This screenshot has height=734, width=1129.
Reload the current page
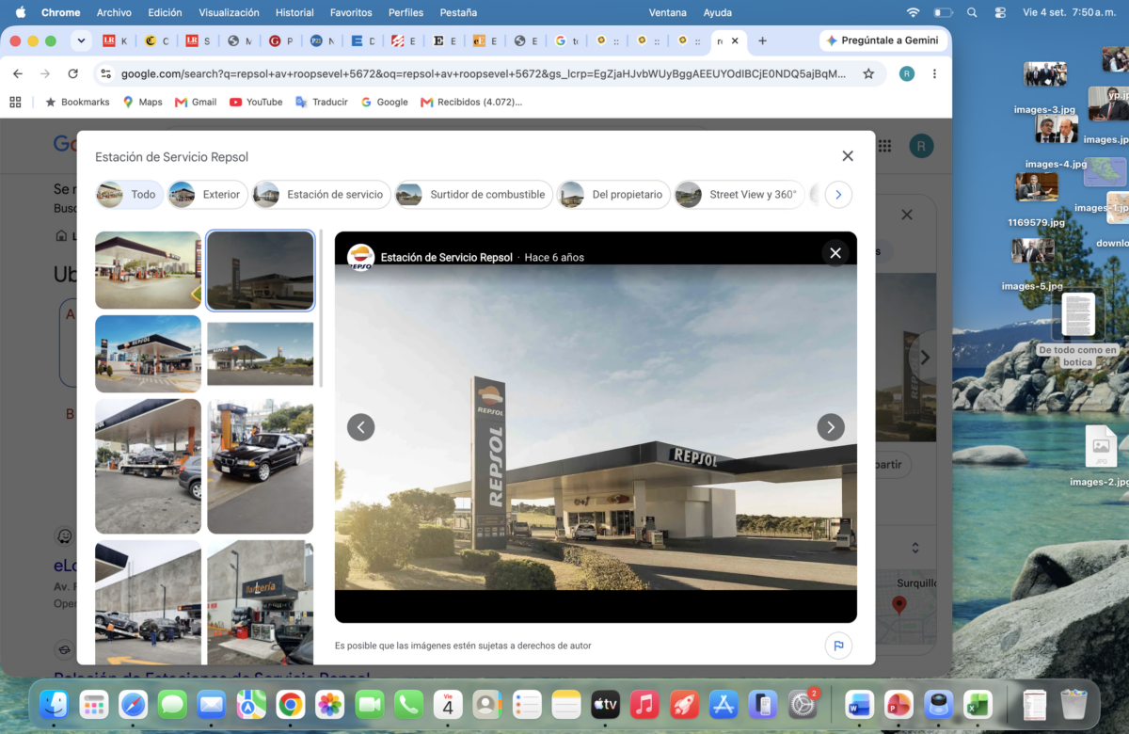(x=72, y=73)
